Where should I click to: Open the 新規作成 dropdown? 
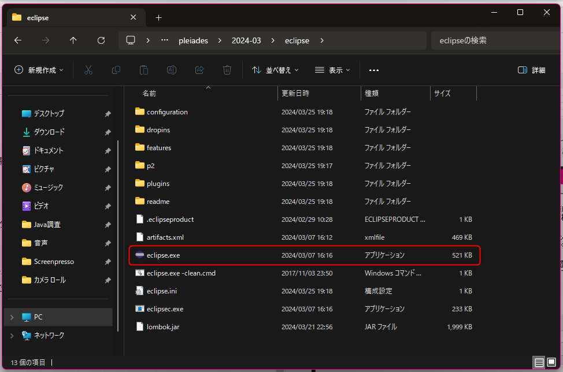click(x=39, y=70)
